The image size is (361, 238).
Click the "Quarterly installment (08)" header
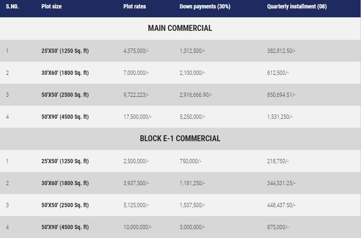click(x=297, y=7)
